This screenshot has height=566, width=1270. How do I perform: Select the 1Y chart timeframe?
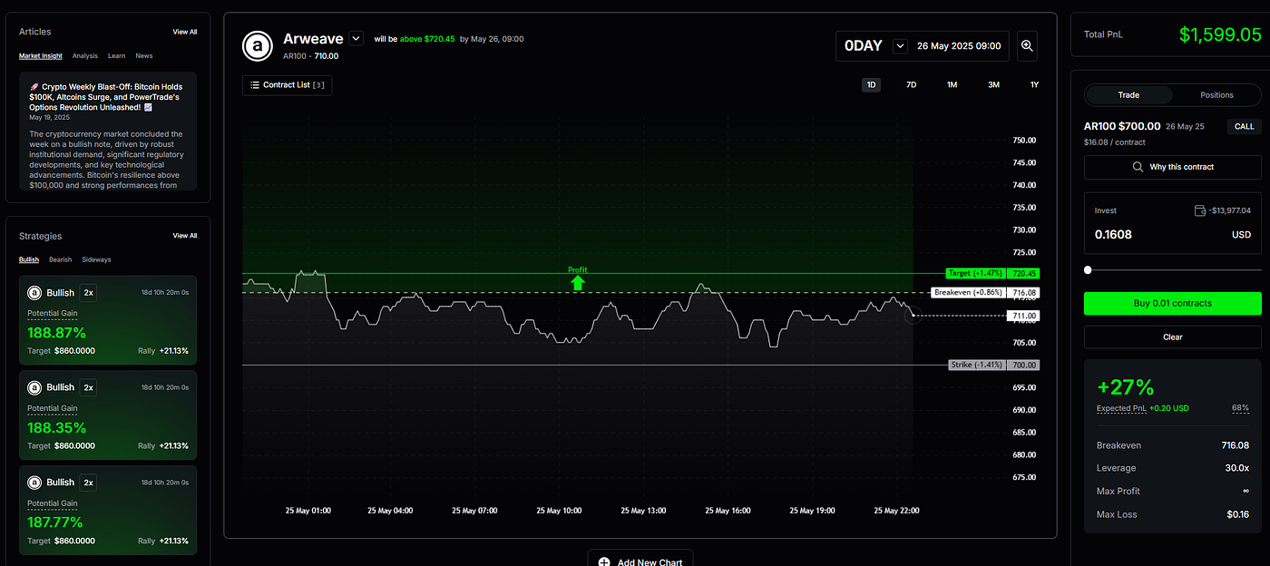[1034, 84]
